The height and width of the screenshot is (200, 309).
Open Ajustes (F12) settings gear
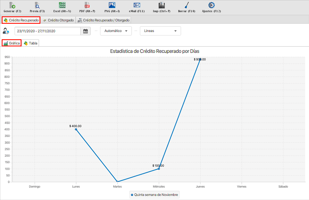[x=211, y=5]
